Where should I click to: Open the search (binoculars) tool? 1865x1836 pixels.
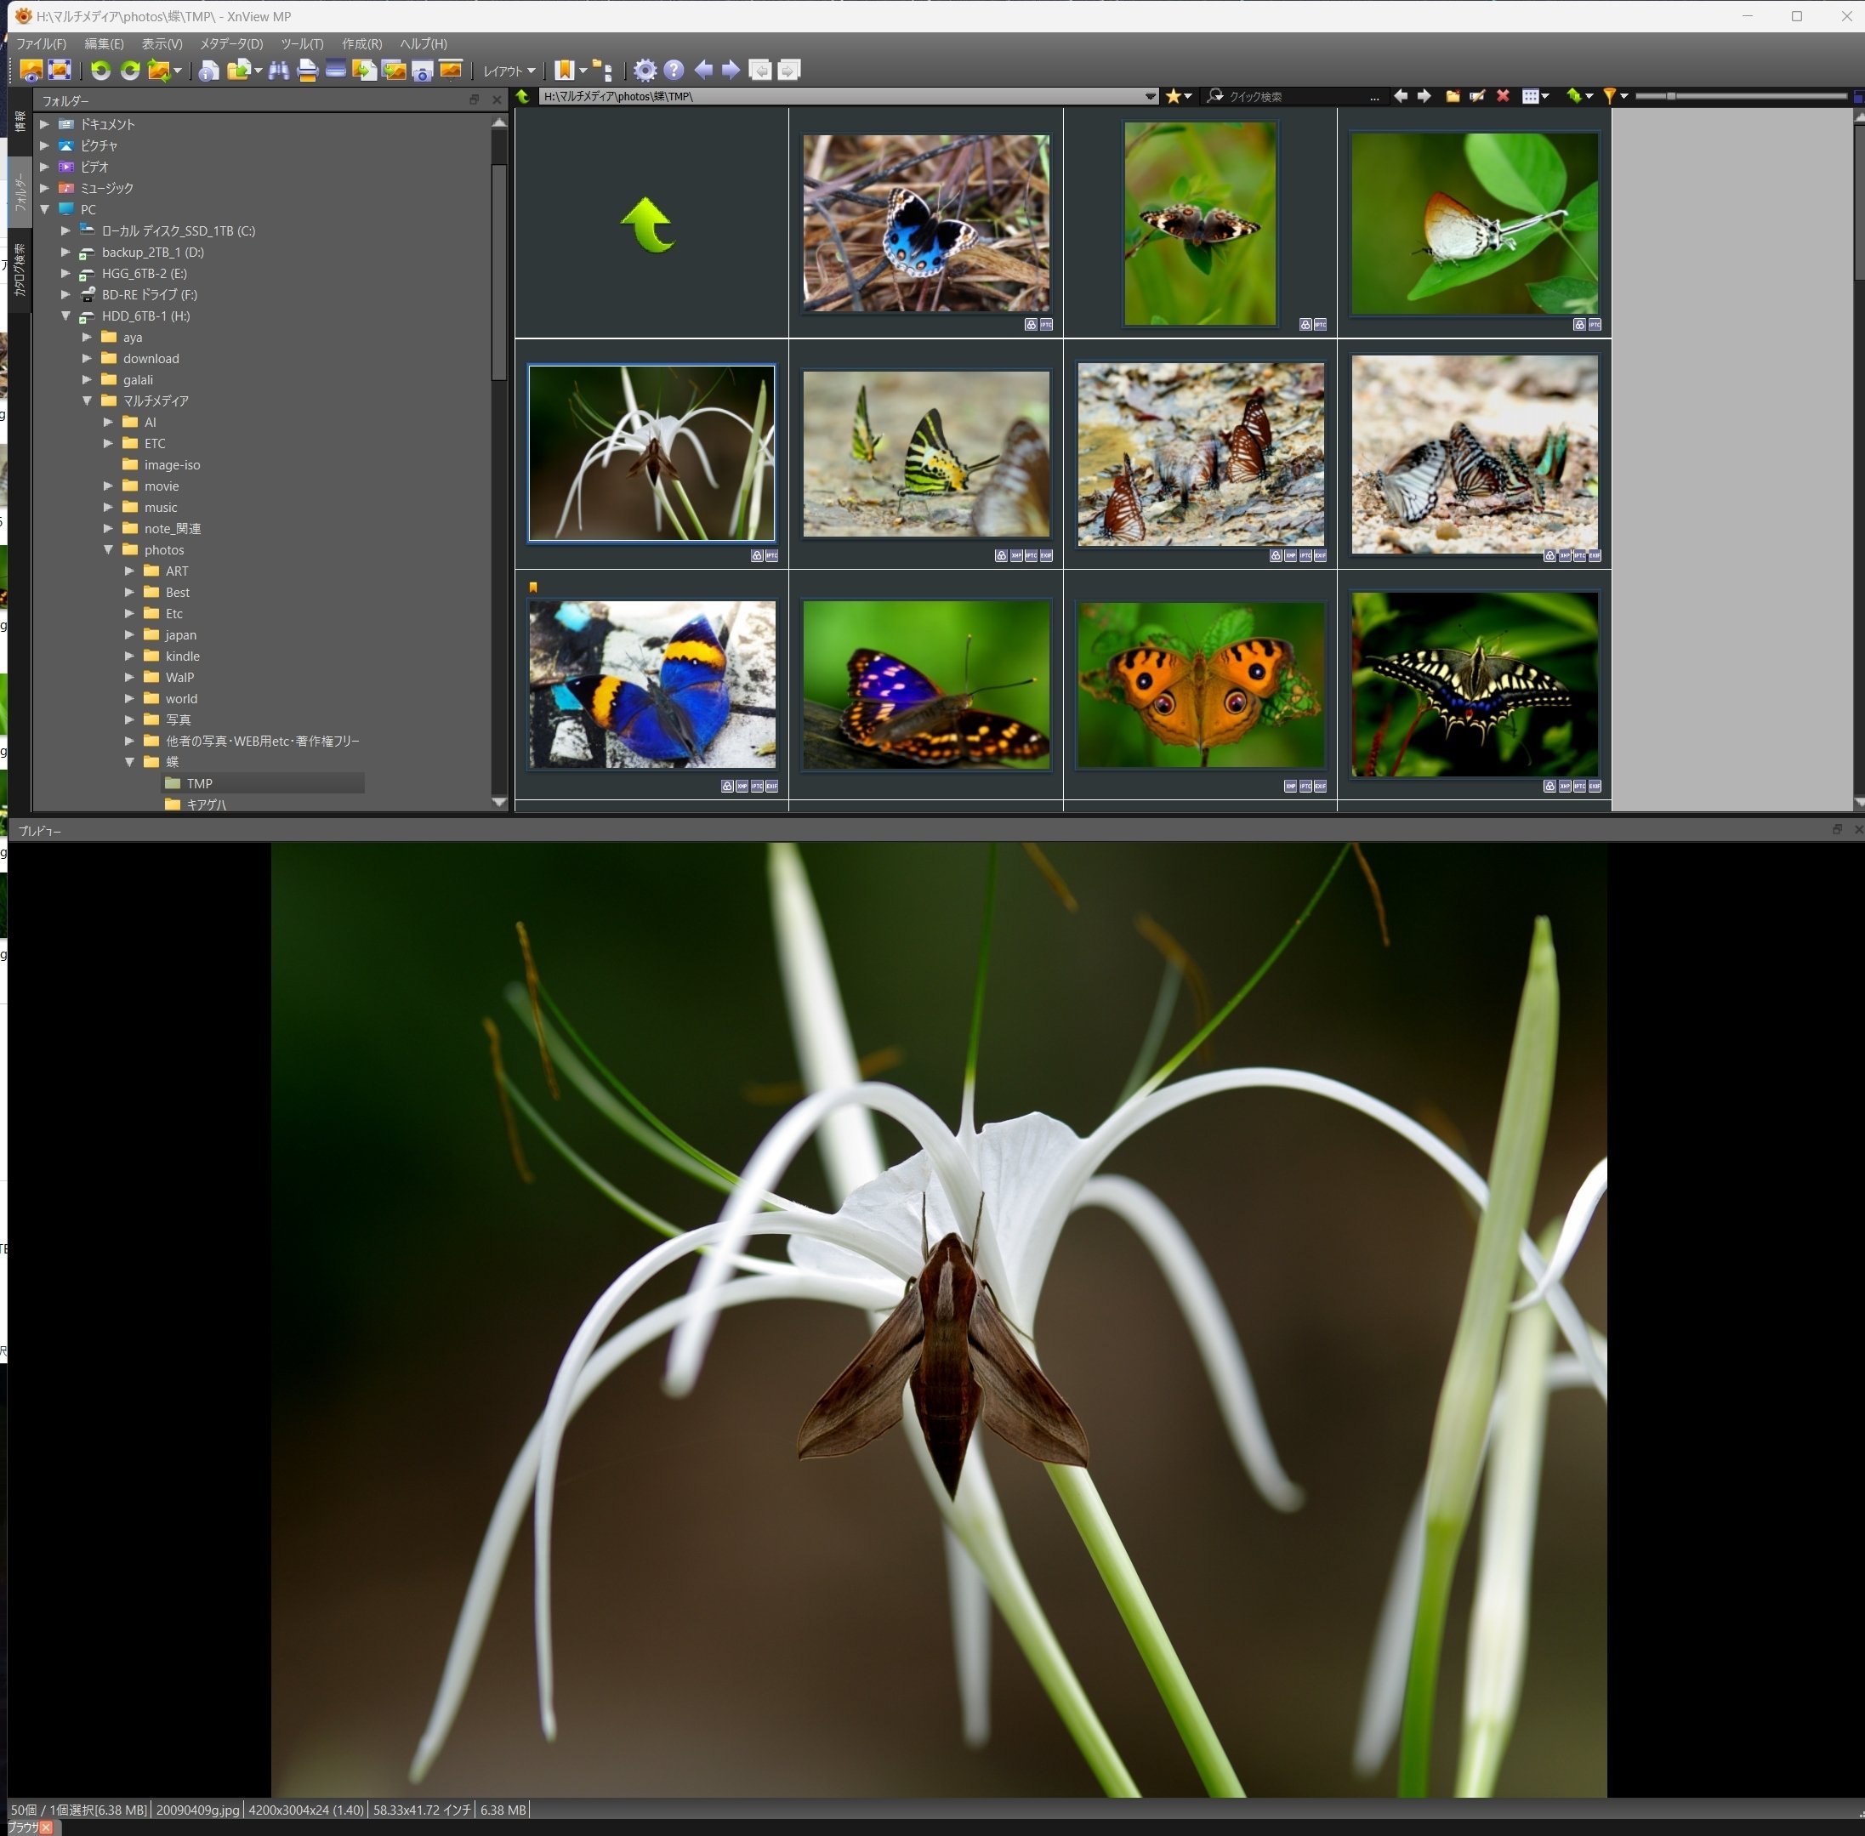click(279, 70)
